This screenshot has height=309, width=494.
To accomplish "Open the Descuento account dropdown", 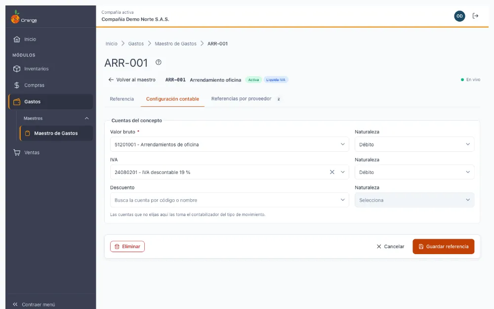I will (343, 200).
